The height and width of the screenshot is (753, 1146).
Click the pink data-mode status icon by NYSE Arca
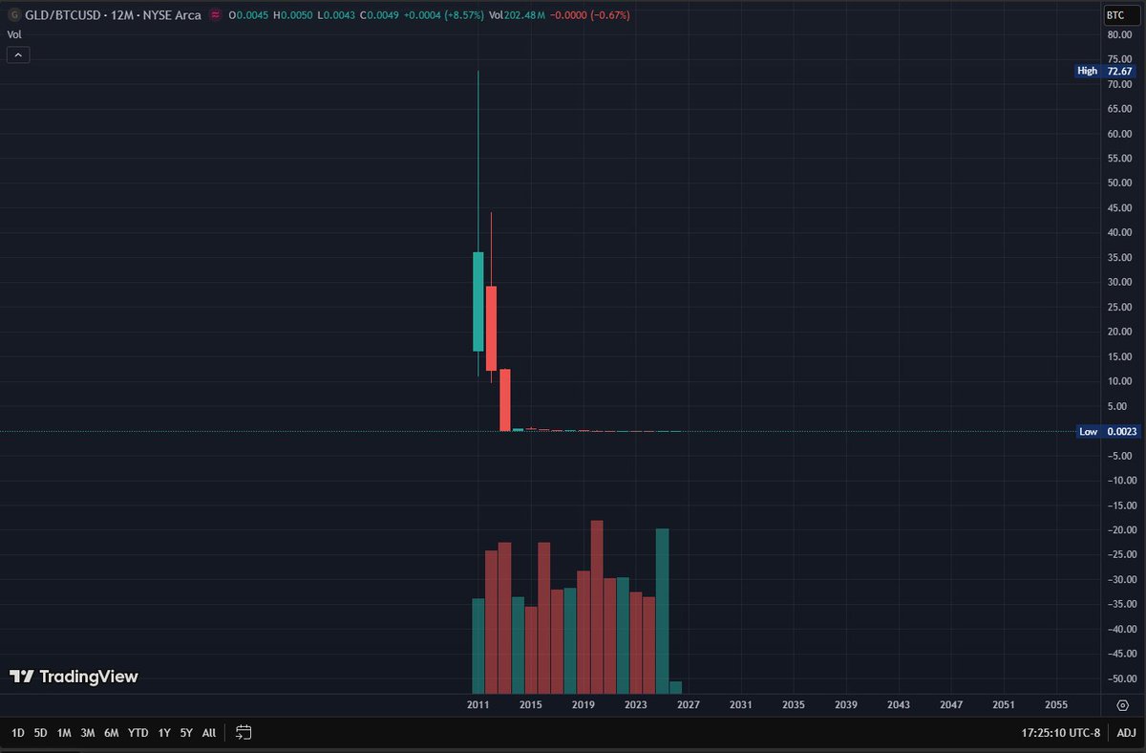[x=216, y=15]
